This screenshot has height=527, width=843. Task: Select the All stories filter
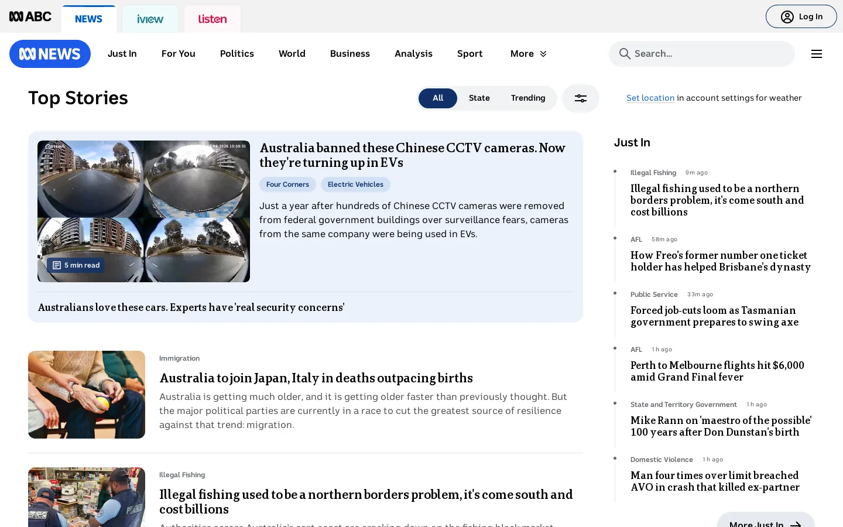point(438,98)
